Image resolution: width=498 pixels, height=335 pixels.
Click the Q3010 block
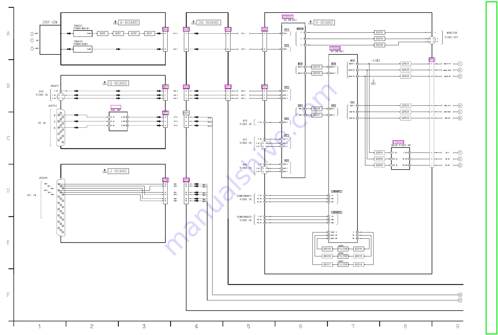point(317,67)
